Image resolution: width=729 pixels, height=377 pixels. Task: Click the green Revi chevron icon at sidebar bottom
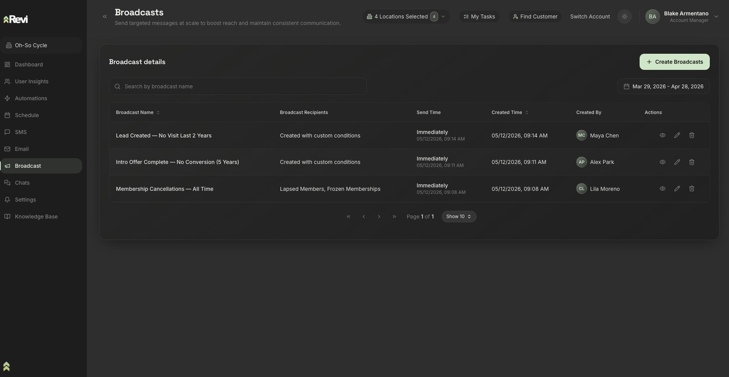point(6,367)
